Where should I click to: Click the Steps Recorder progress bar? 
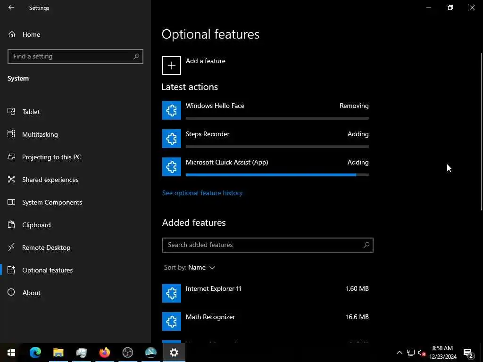pyautogui.click(x=277, y=147)
